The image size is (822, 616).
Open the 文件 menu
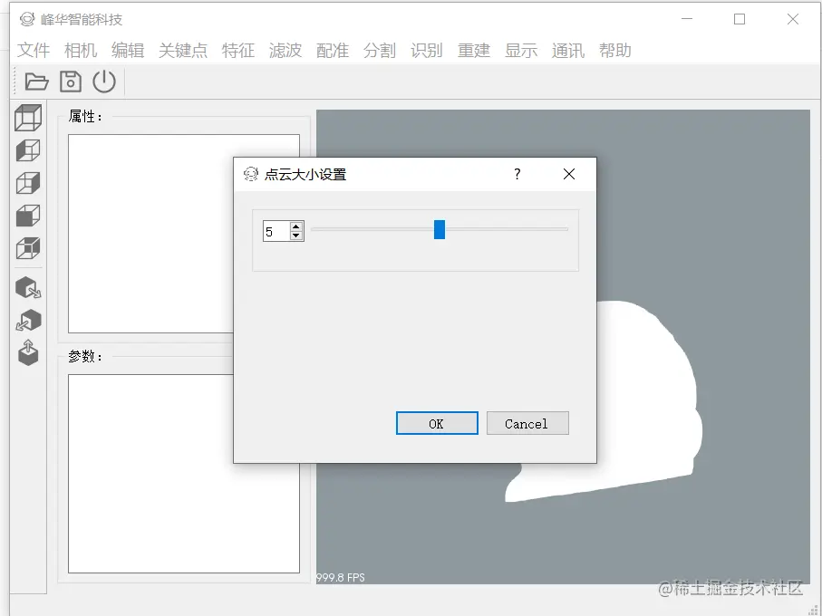click(x=33, y=51)
